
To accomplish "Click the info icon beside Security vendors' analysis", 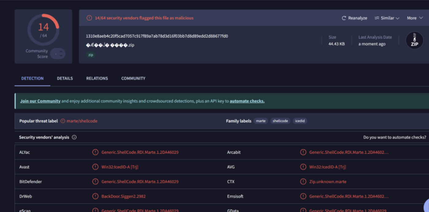I will [74, 137].
